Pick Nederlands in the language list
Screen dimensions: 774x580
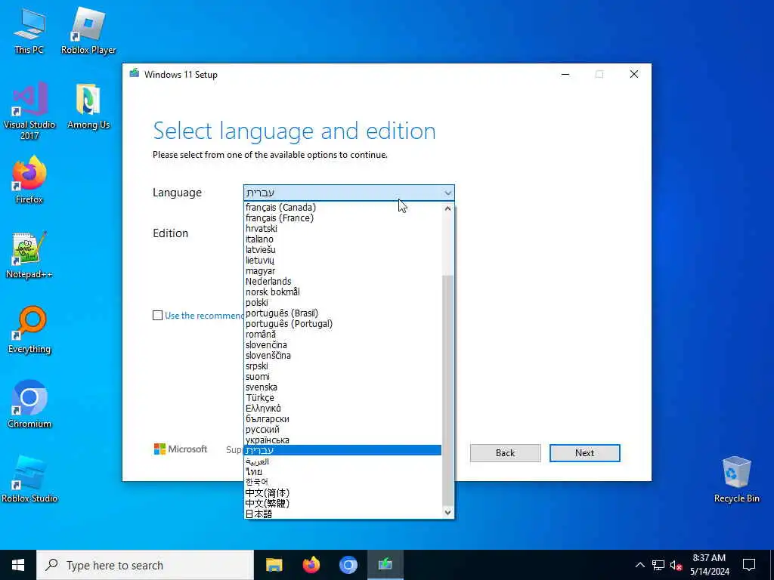[x=342, y=281]
